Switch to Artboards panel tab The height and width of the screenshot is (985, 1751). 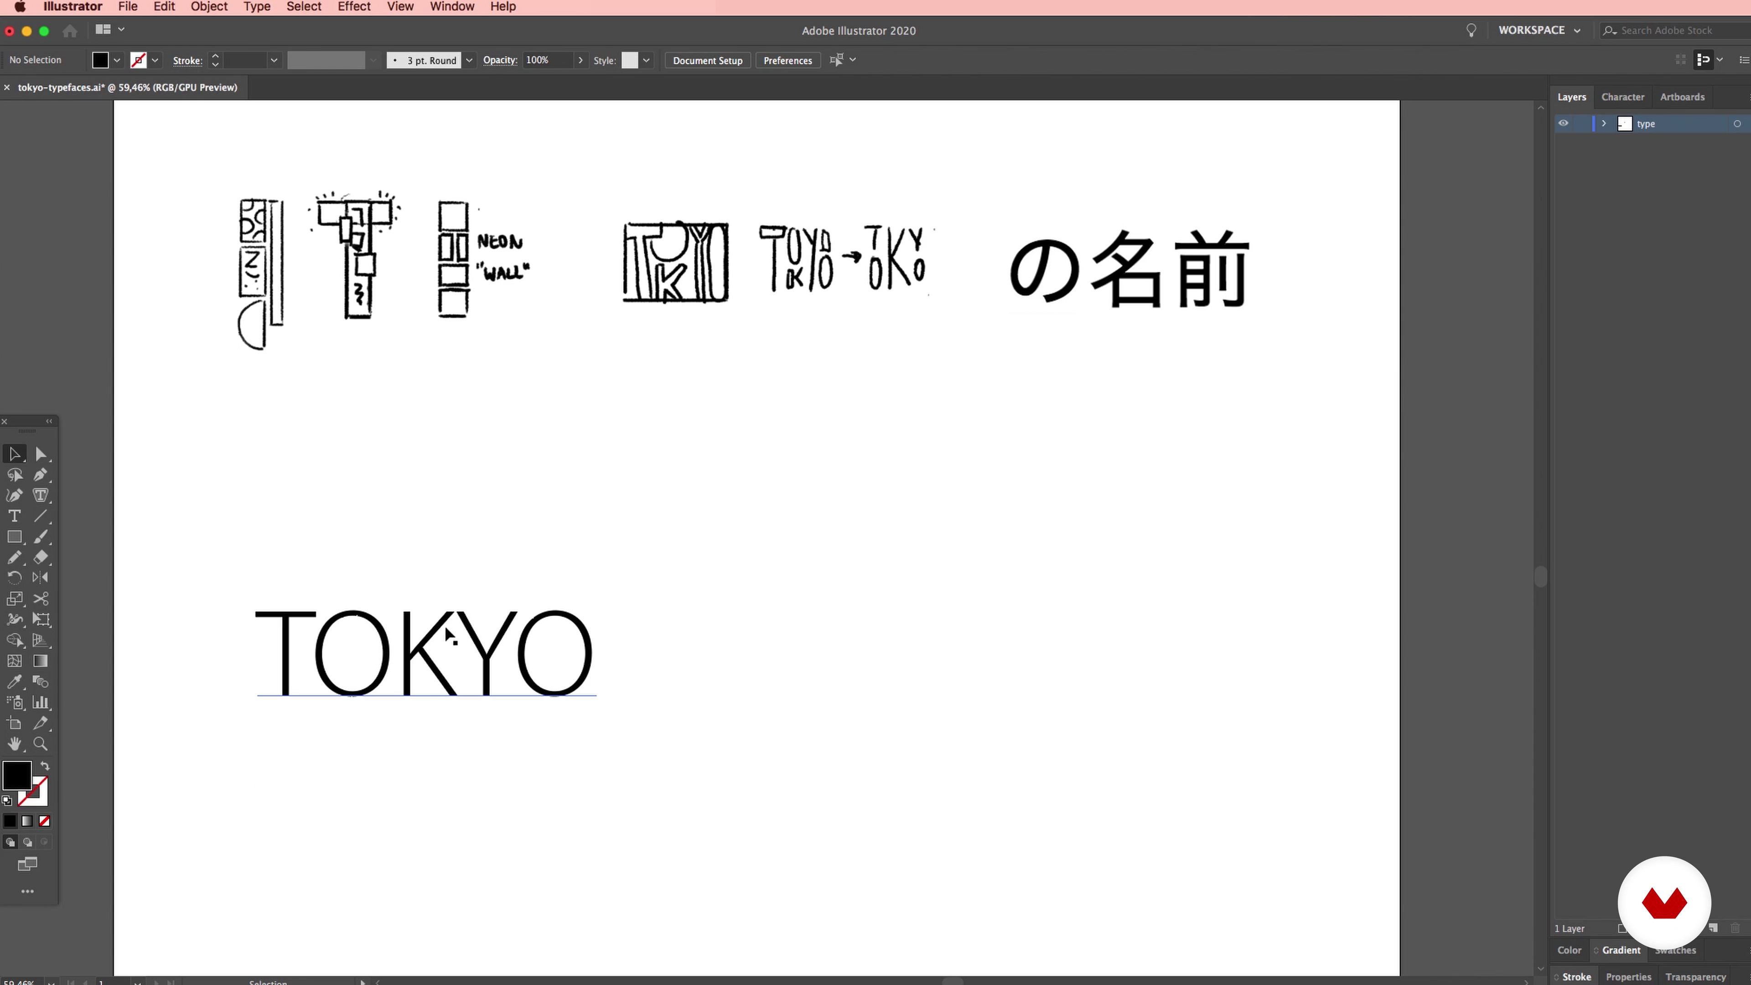point(1682,97)
